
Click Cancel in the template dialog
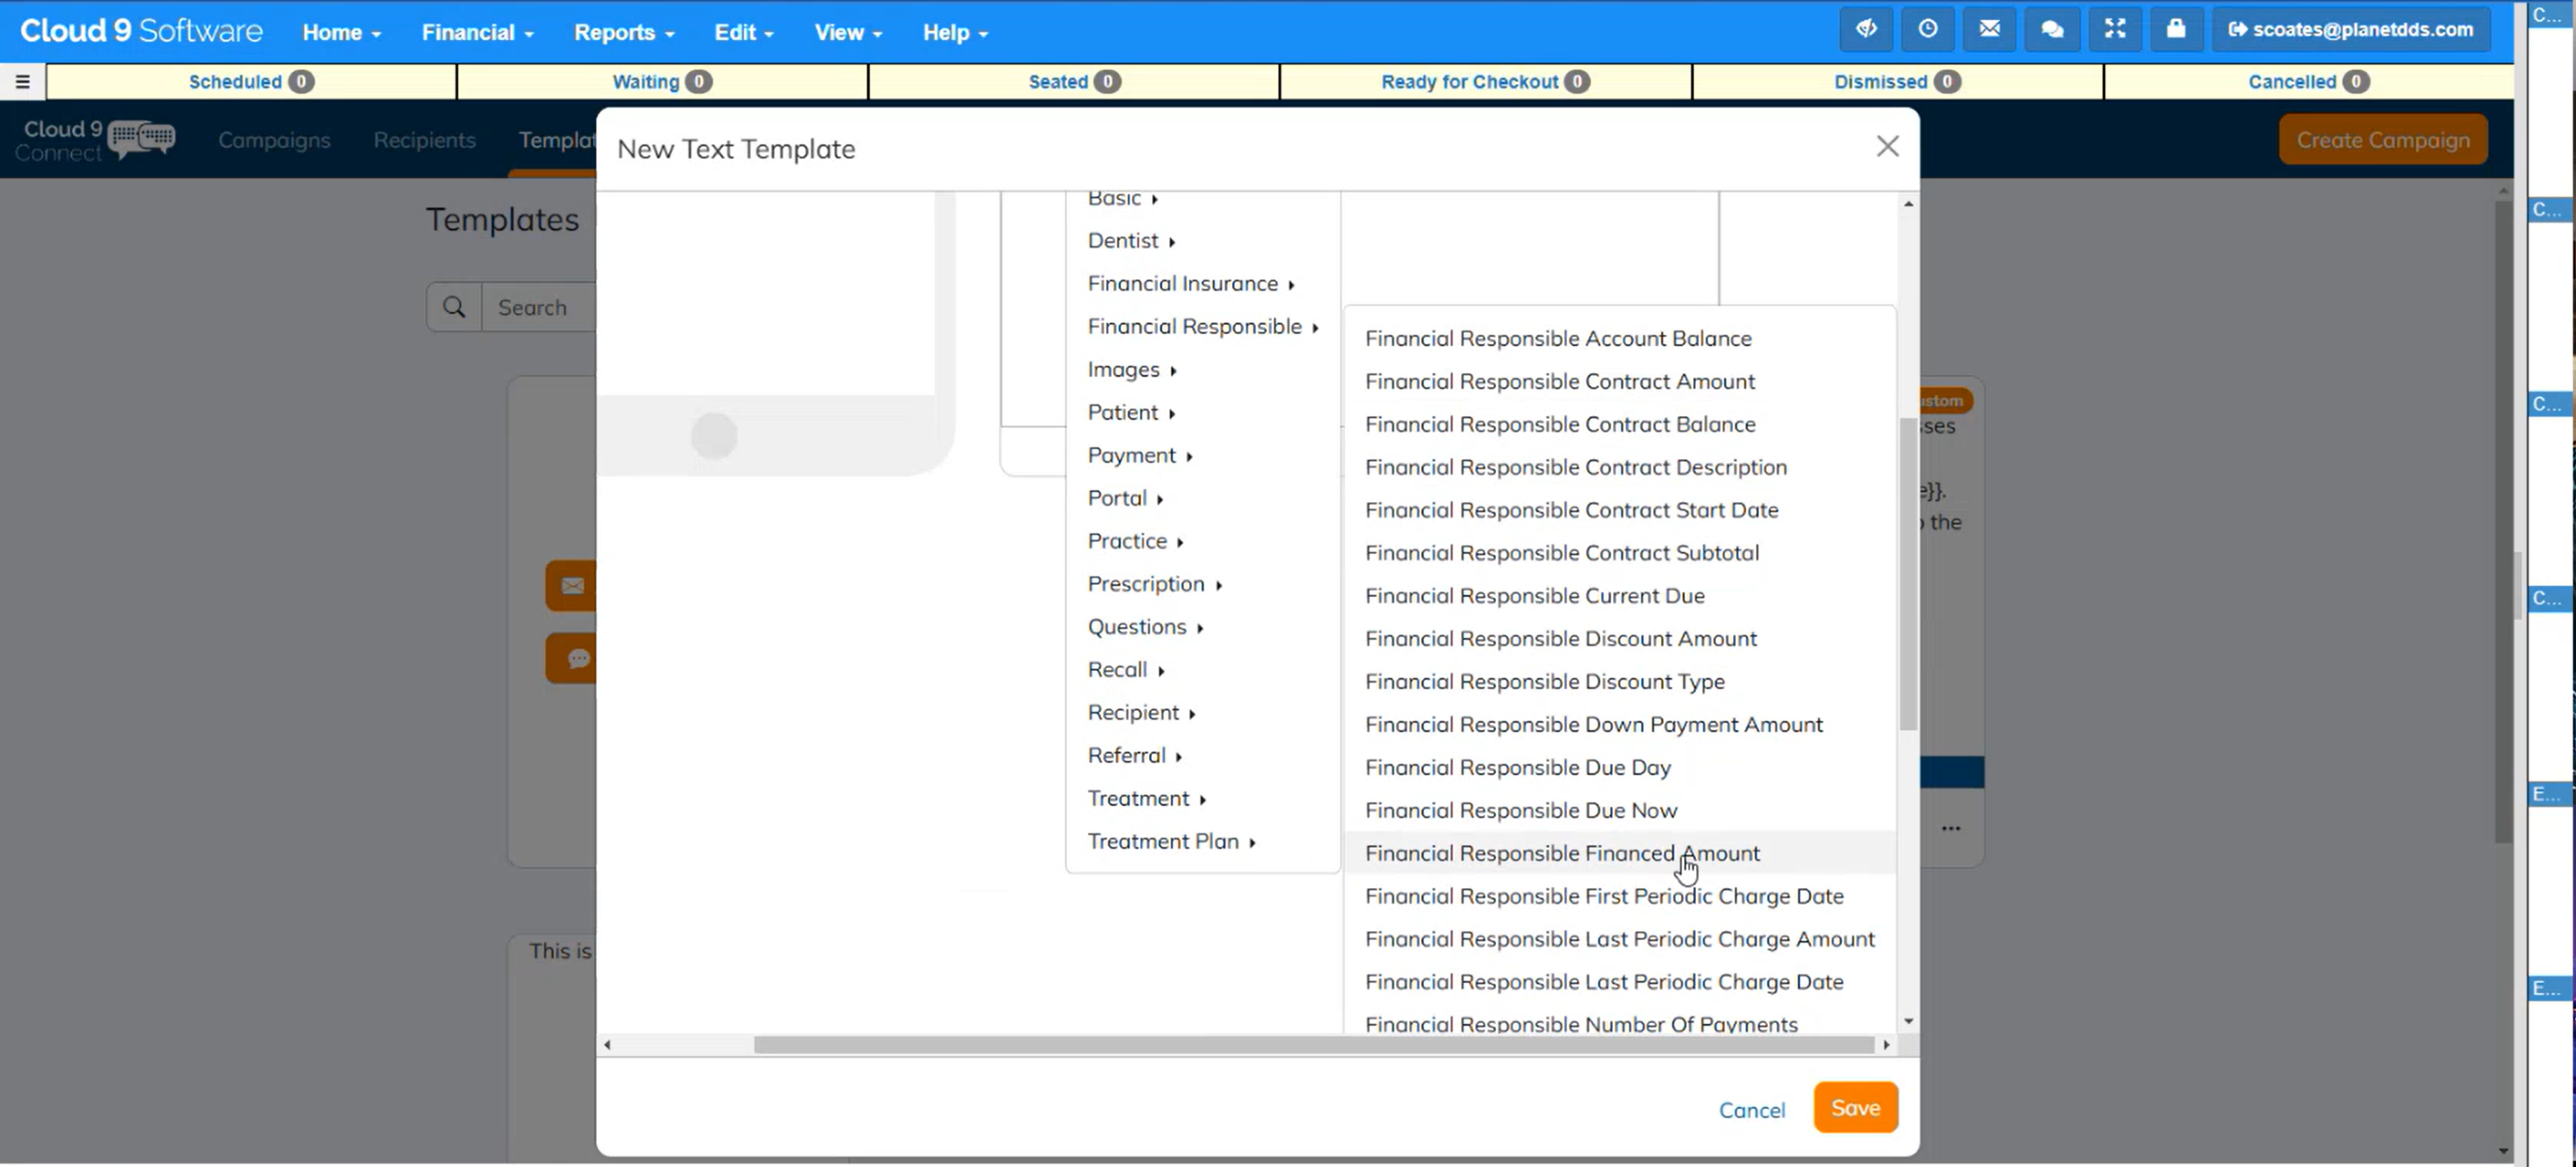(x=1751, y=1110)
